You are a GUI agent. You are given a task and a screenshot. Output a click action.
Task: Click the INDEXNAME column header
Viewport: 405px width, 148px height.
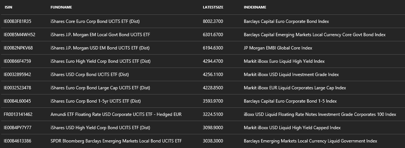point(255,7)
